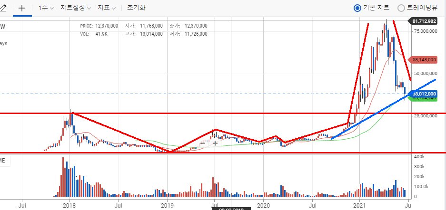Click the 초기화 reset button

click(136, 8)
